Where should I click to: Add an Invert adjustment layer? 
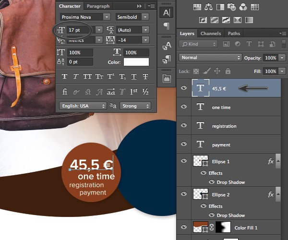pos(203,20)
